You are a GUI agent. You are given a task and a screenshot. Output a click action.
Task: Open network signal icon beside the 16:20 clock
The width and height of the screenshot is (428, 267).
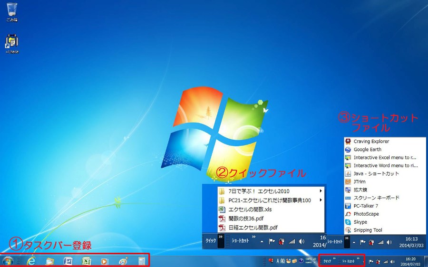pos(385,262)
